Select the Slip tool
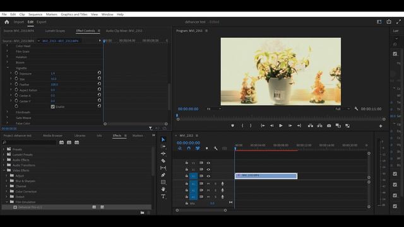The width and height of the screenshot is (404, 227). tap(163, 168)
